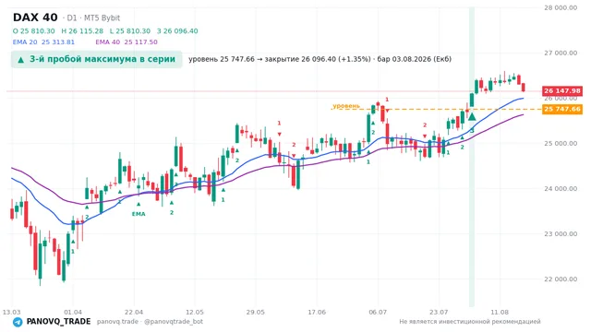This screenshot has width=591, height=332.
Task: Click the orange 25 747.66 level price label
Action: (x=562, y=109)
